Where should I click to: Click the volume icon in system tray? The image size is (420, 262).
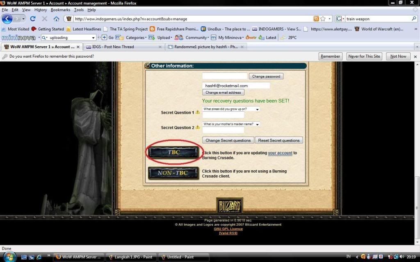point(402,257)
